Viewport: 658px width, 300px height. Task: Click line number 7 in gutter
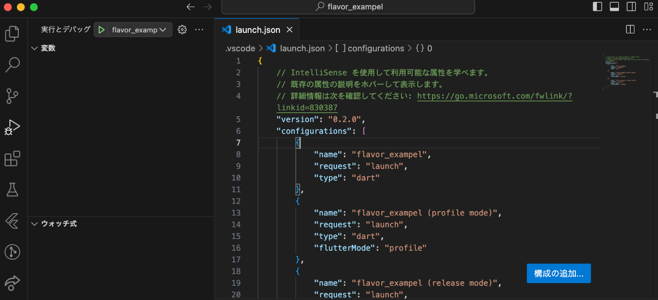238,143
